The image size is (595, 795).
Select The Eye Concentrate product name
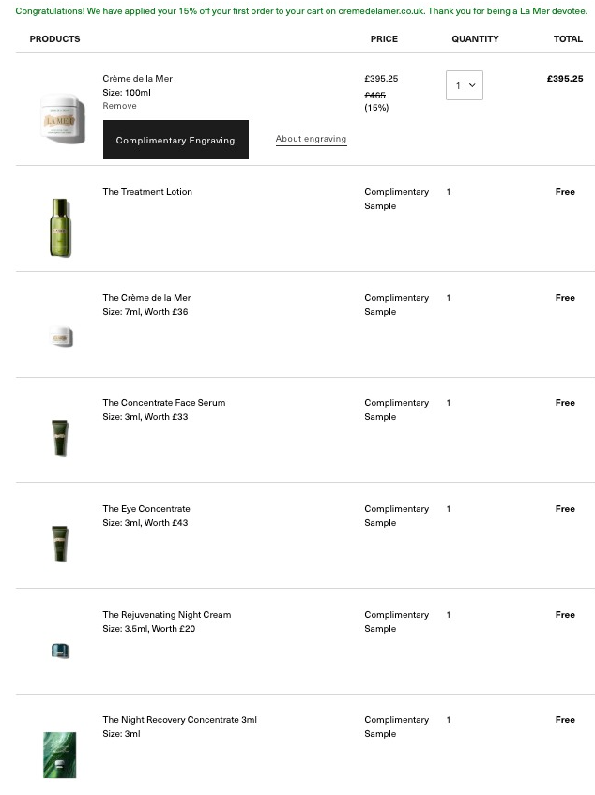(x=146, y=509)
